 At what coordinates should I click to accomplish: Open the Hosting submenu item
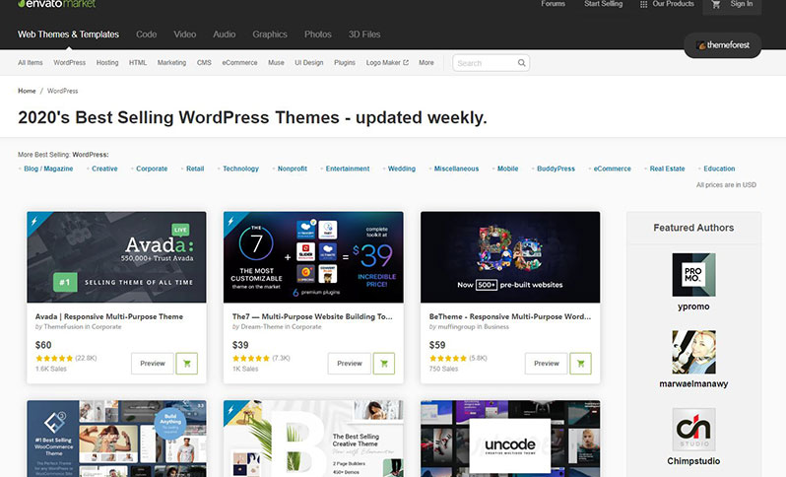tap(107, 63)
